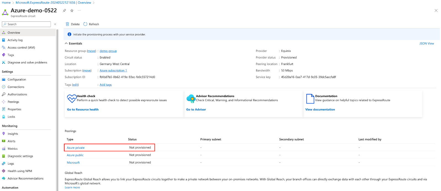Open the Azure private peering
Screen dimensions: 441x191
tap(76, 148)
